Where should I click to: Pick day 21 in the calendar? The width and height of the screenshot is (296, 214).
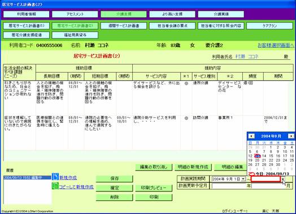tap(264, 160)
